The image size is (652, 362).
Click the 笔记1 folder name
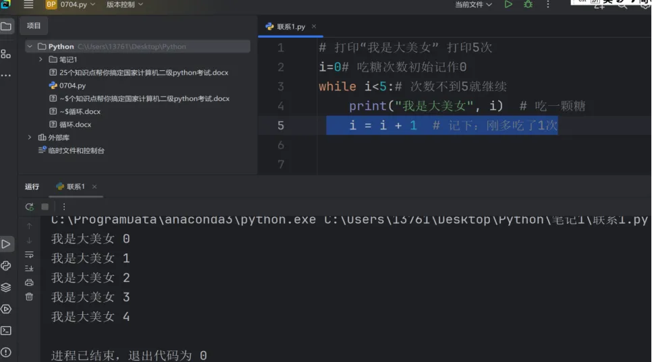[x=68, y=59]
